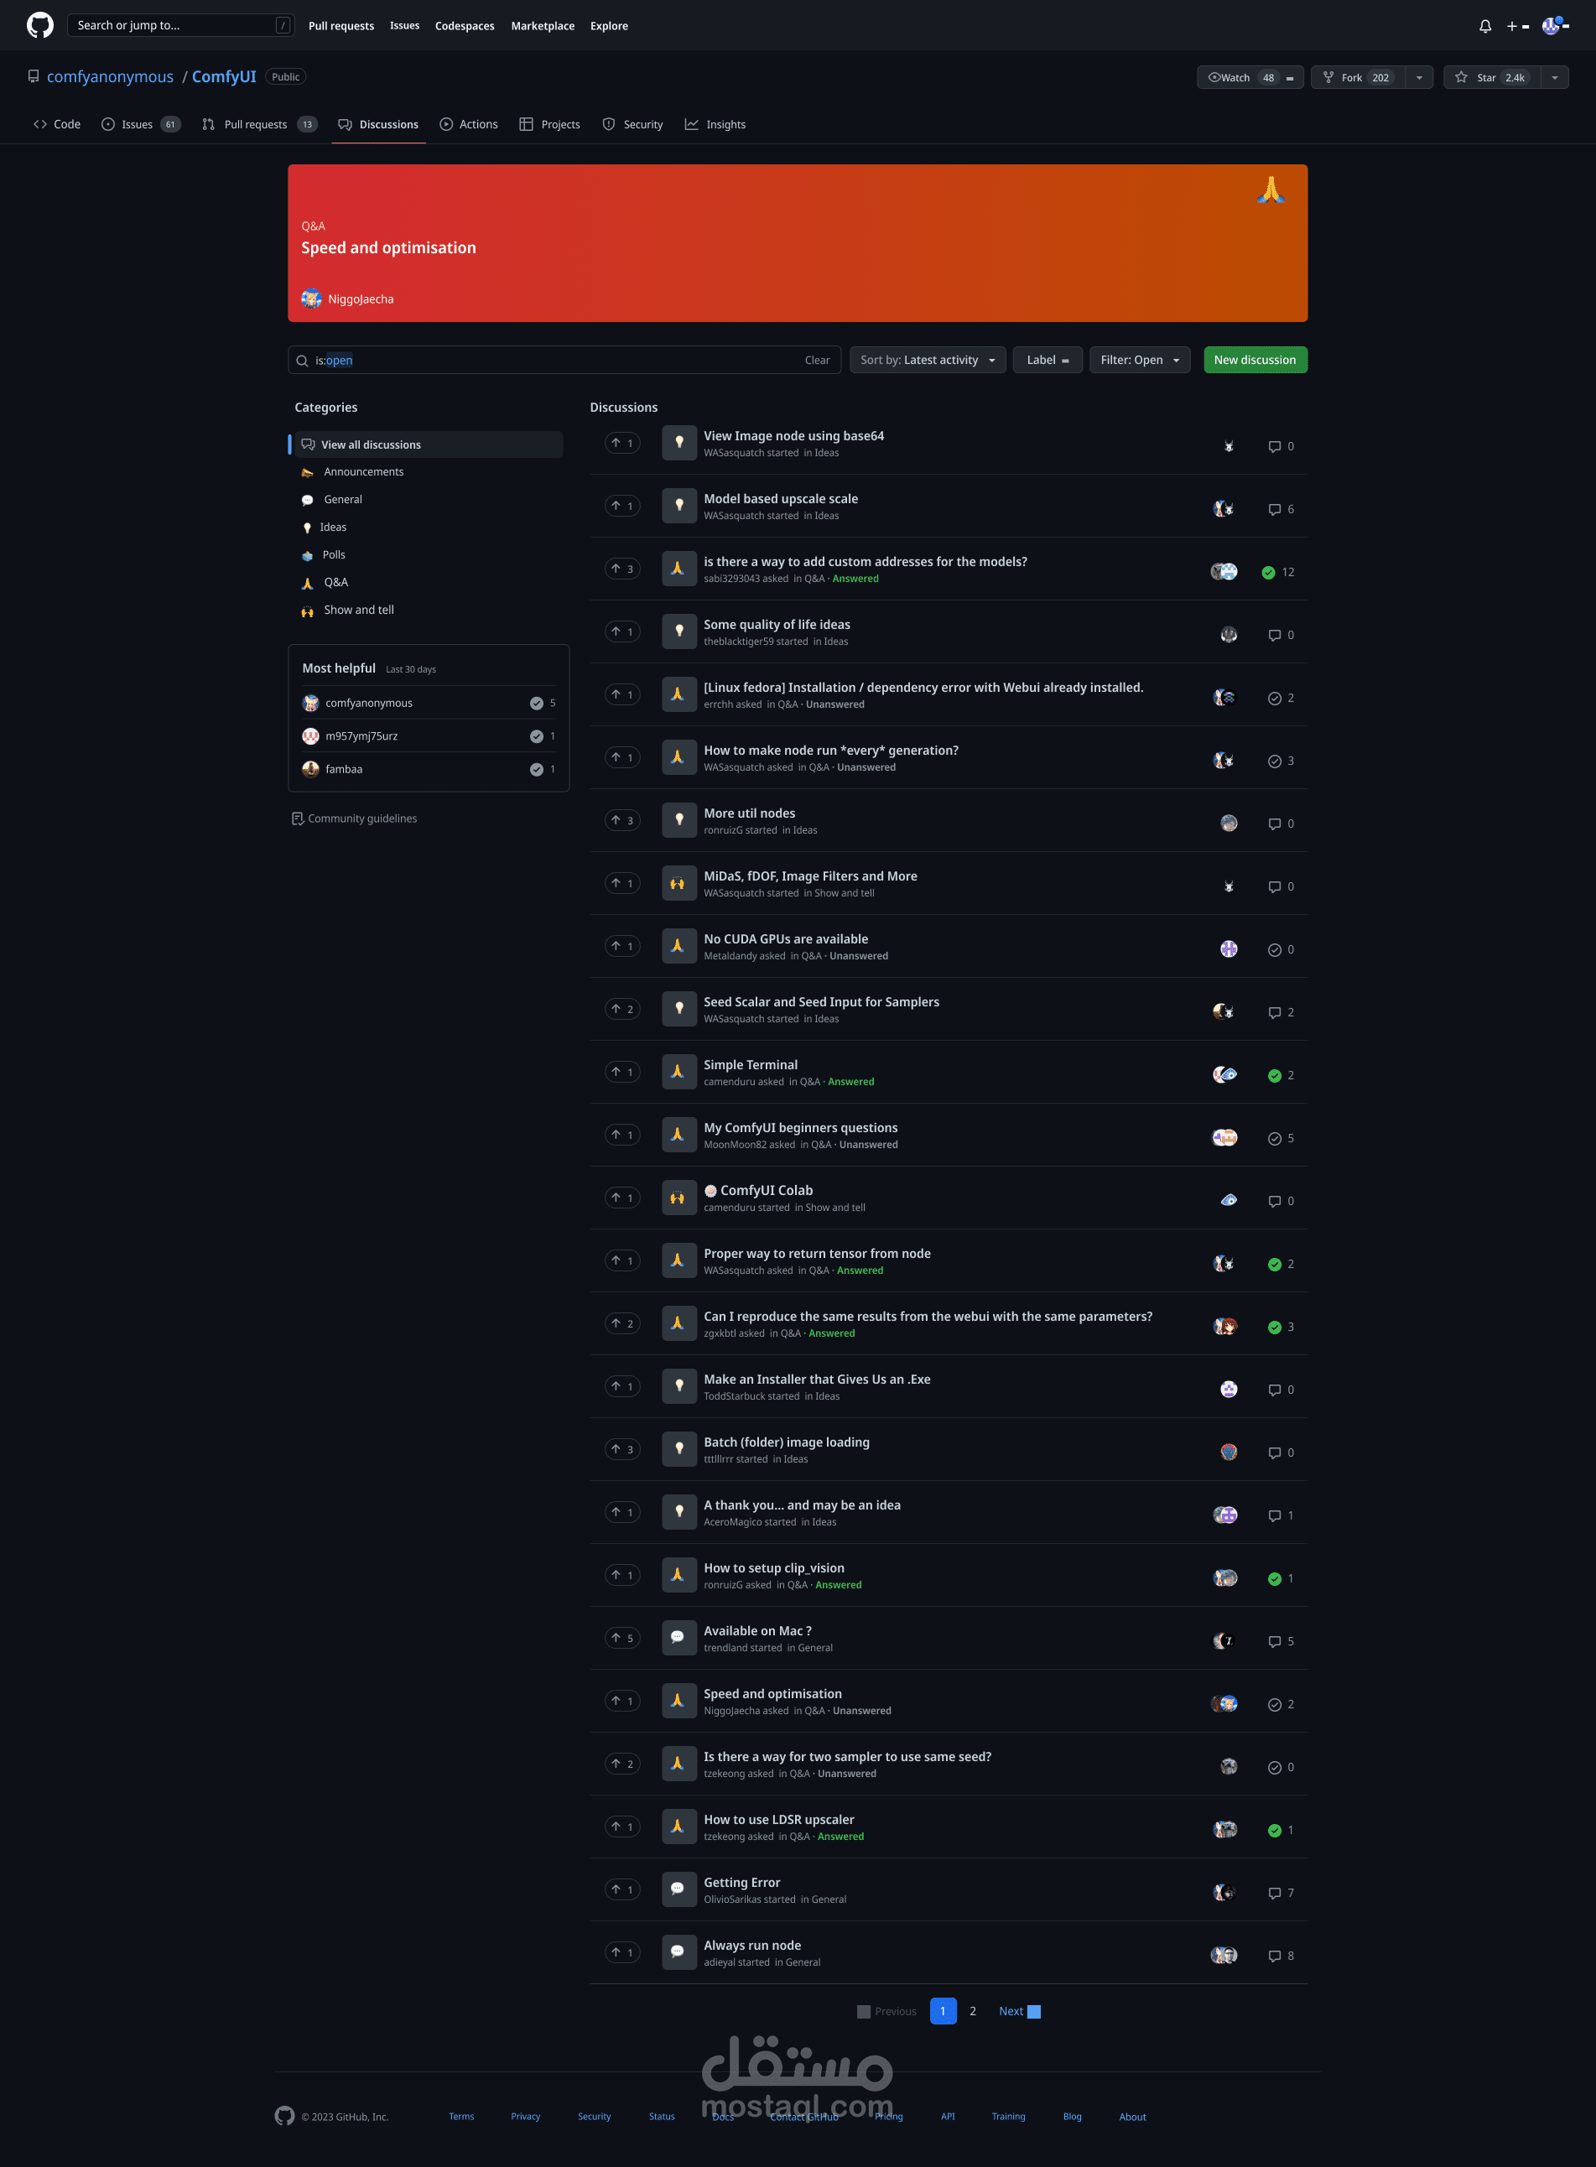Open the user avatar menu
1596x2167 pixels.
click(1554, 26)
